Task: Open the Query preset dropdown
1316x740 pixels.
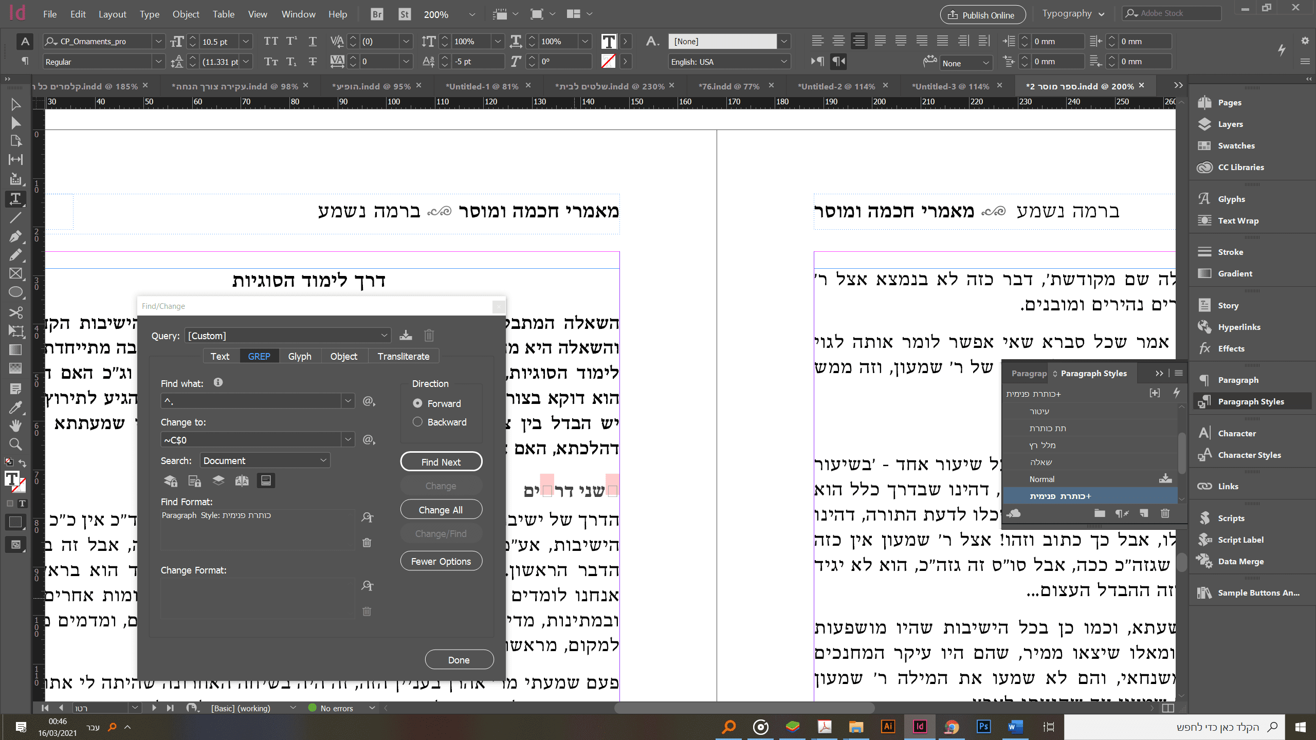Action: [x=287, y=336]
